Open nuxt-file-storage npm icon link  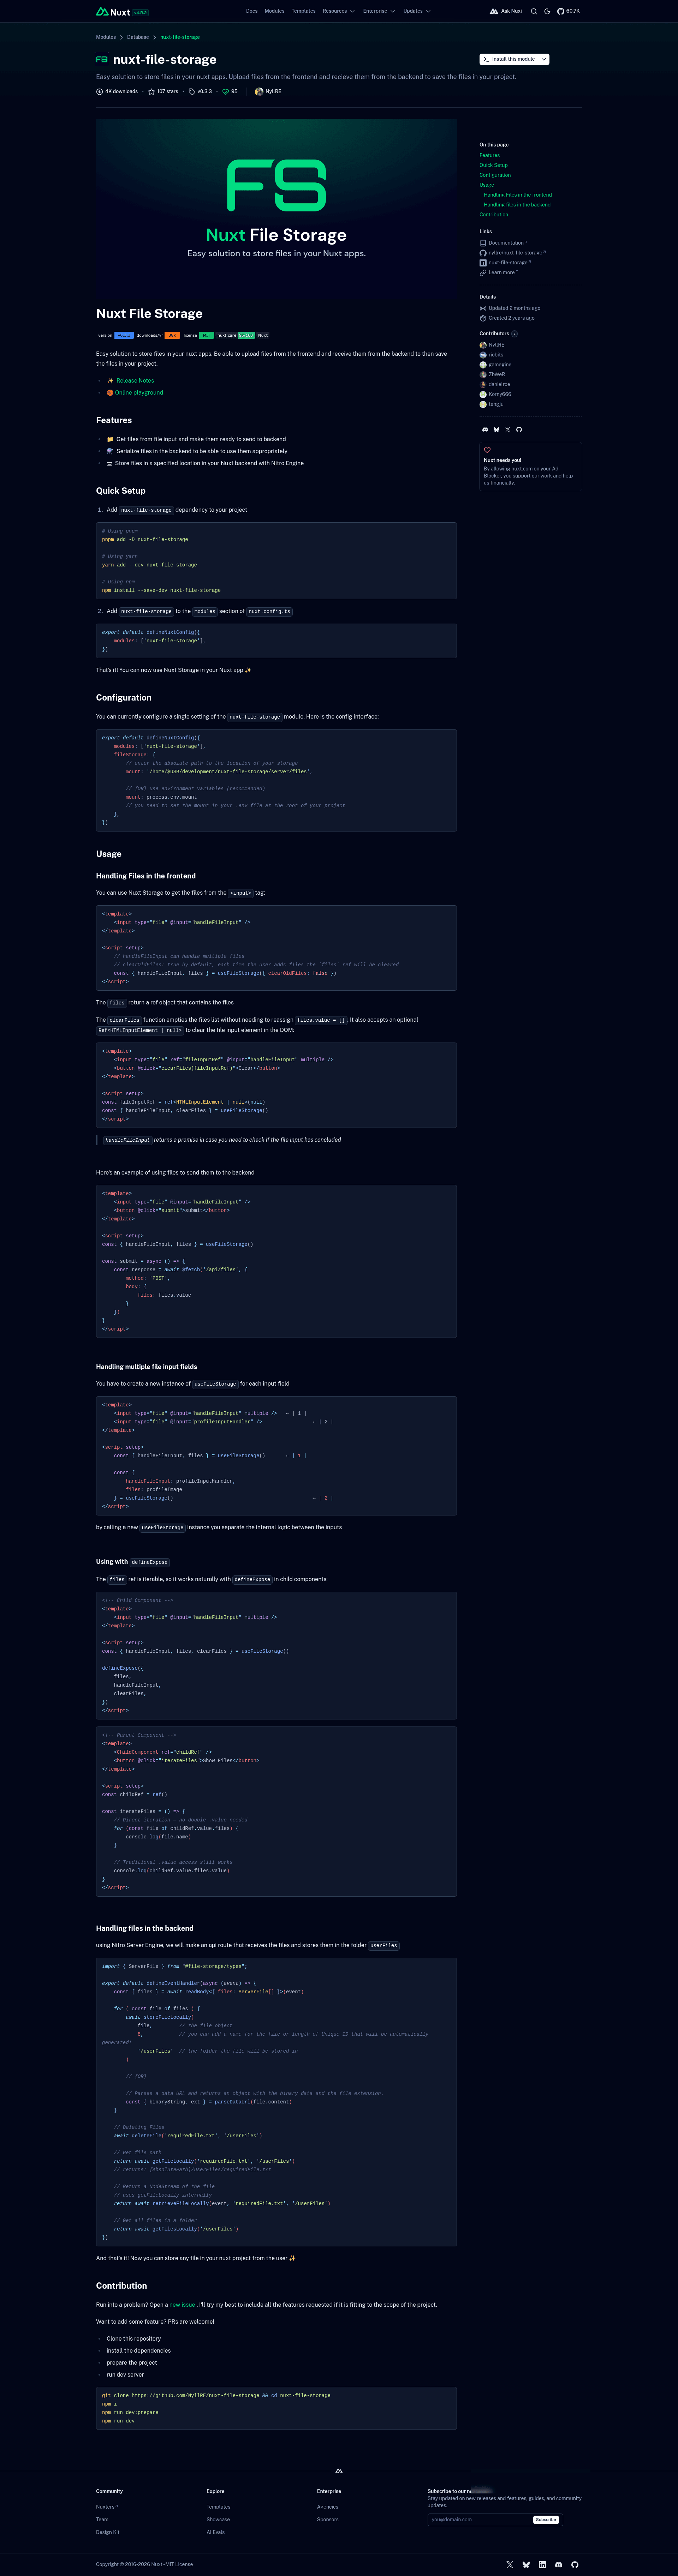[483, 263]
